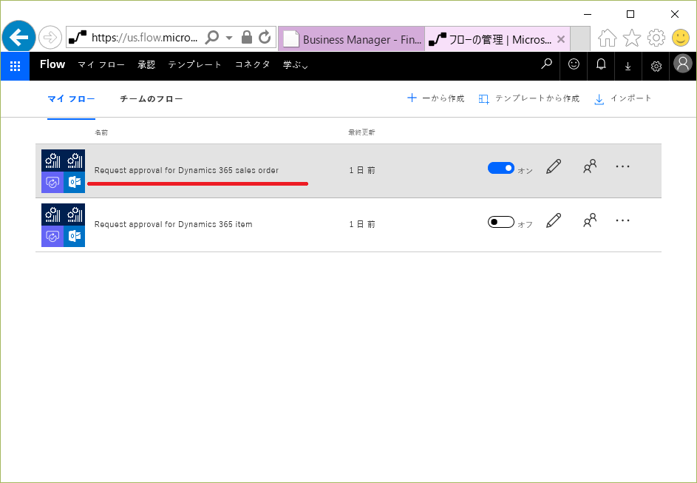Click '1 日 前' in Dynamics 365 item row
Screen dimensions: 697x483
tap(362, 224)
